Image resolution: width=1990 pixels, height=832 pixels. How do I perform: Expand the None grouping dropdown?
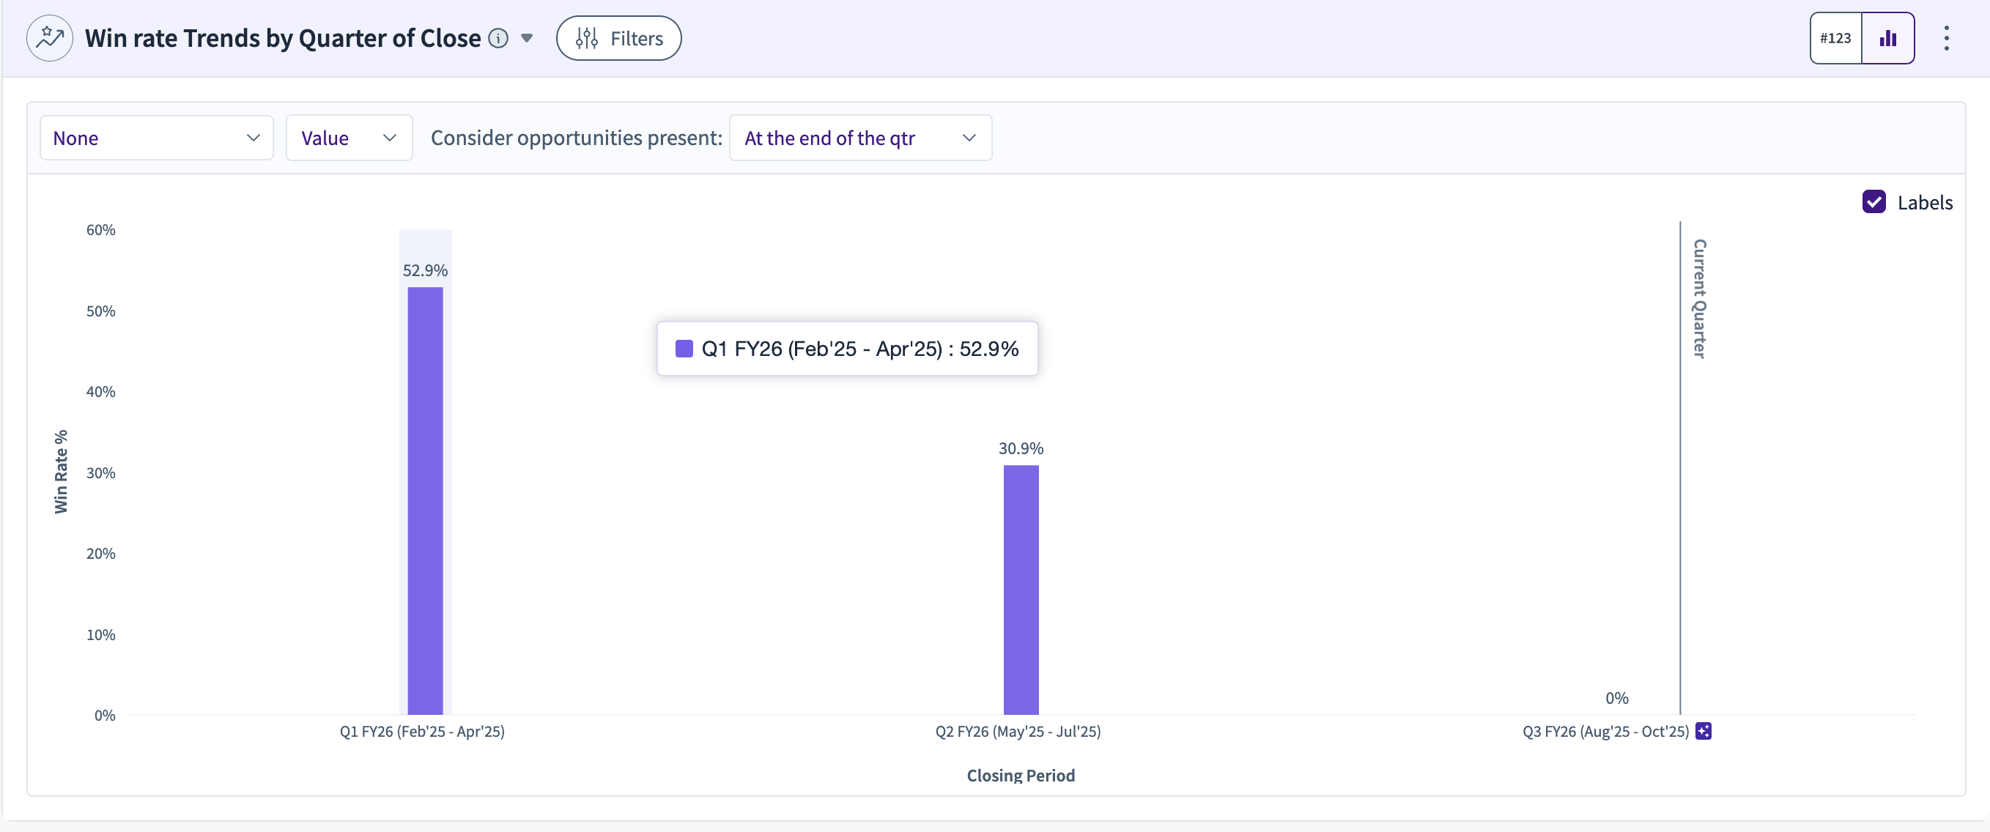click(156, 138)
